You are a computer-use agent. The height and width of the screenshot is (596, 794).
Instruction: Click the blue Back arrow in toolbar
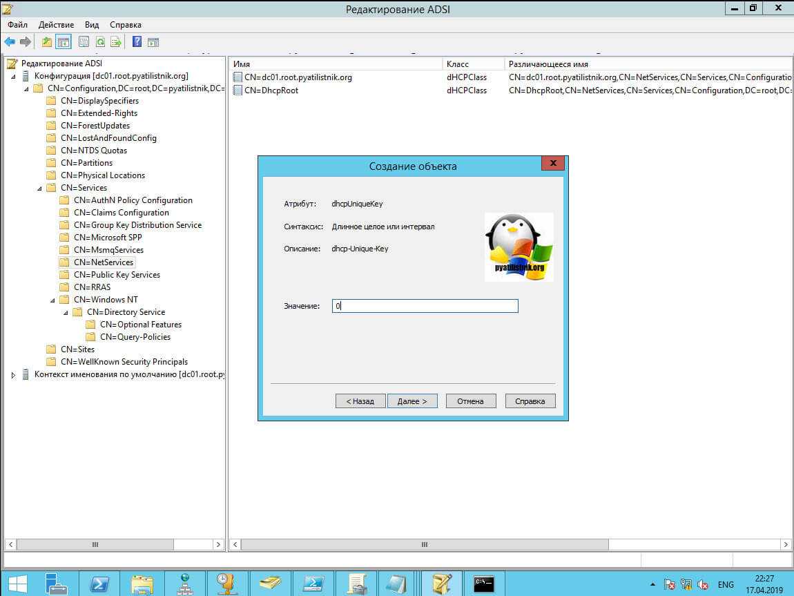click(x=10, y=42)
